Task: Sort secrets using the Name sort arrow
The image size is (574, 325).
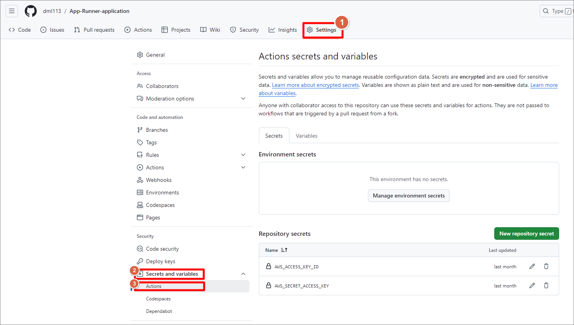Action: click(284, 250)
